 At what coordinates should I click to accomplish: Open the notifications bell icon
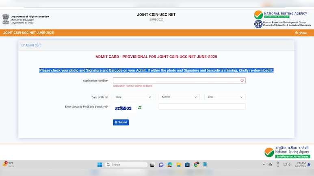coord(309,165)
